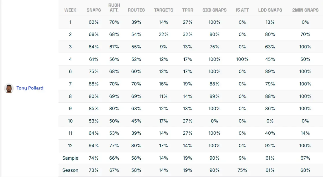Select the Week 12 row number

point(70,146)
